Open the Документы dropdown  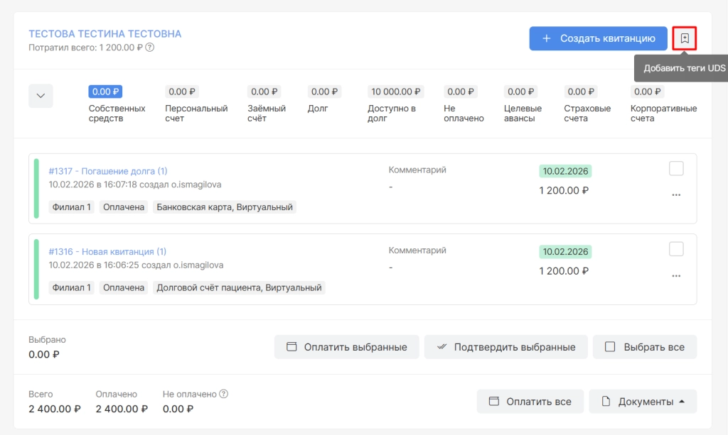coord(643,402)
